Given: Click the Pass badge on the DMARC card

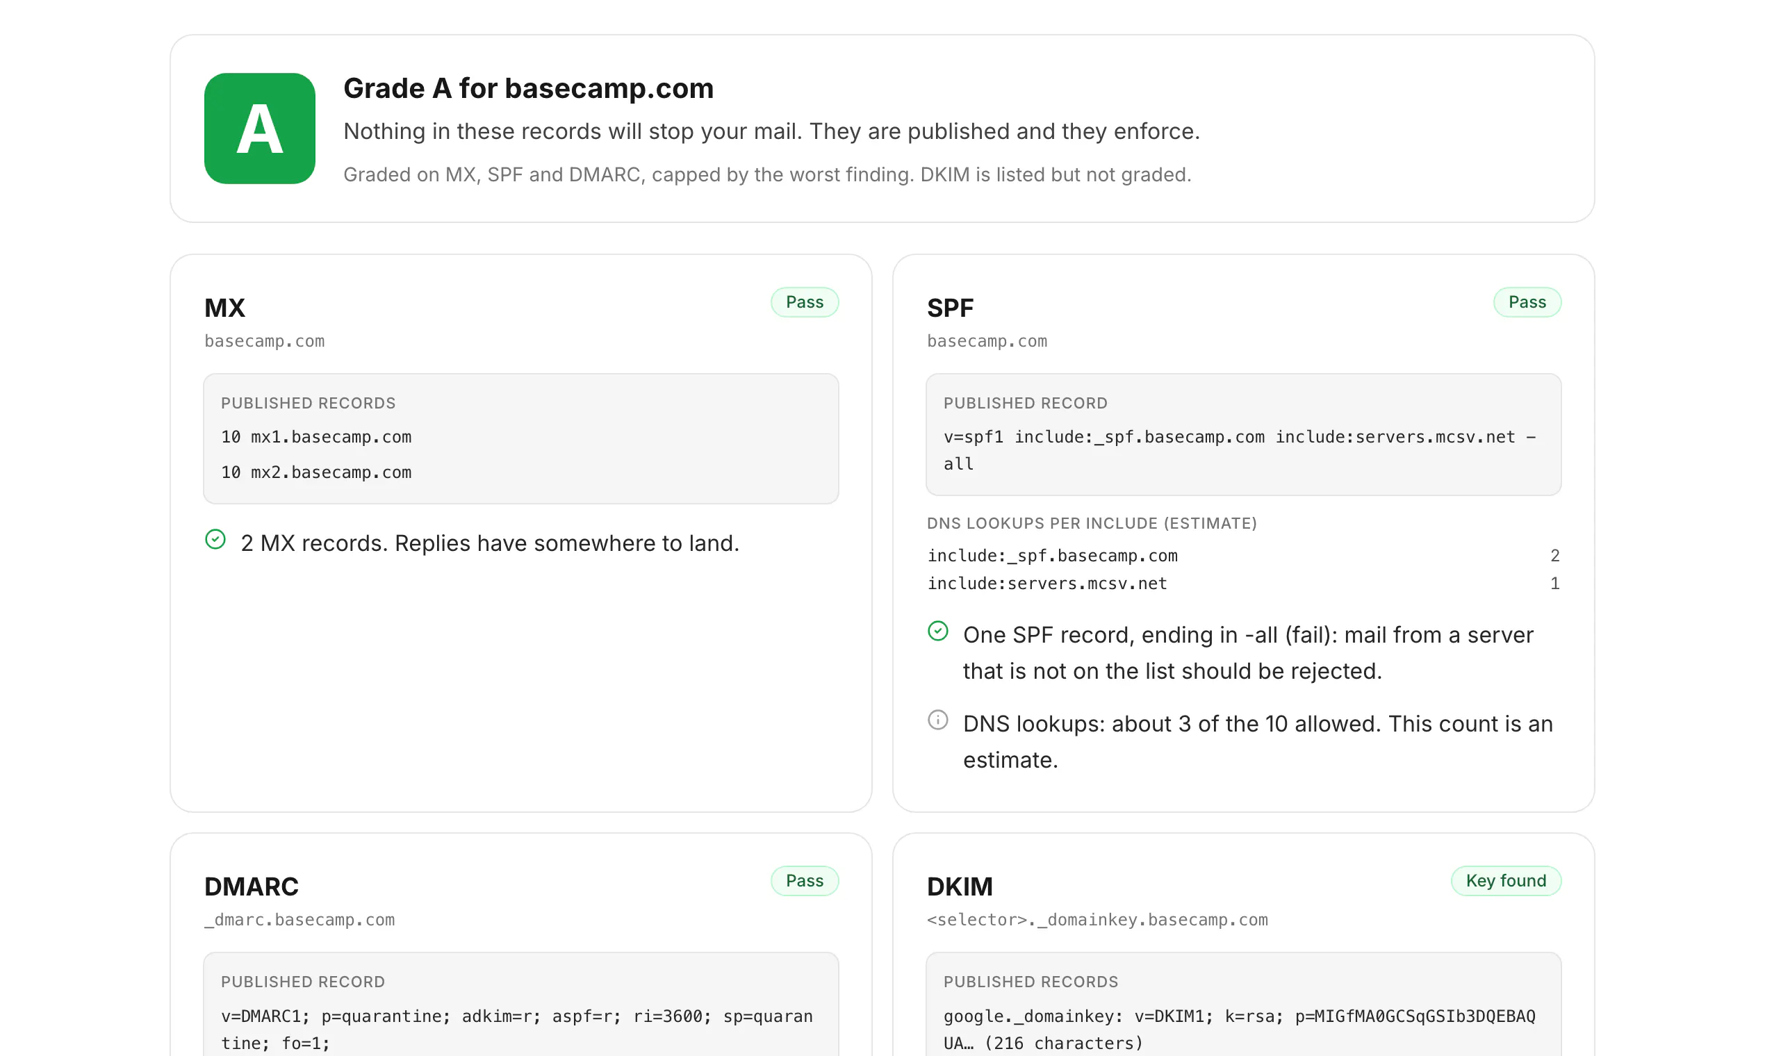Looking at the screenshot, I should pos(804,881).
